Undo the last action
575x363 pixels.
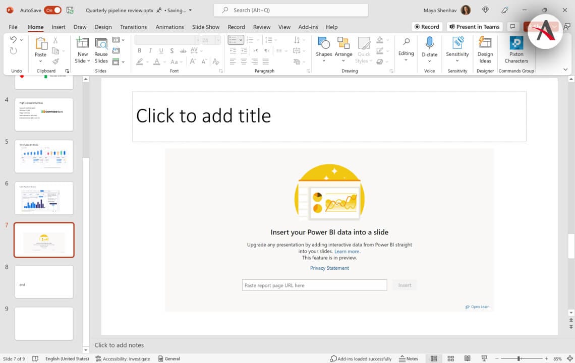click(x=13, y=40)
